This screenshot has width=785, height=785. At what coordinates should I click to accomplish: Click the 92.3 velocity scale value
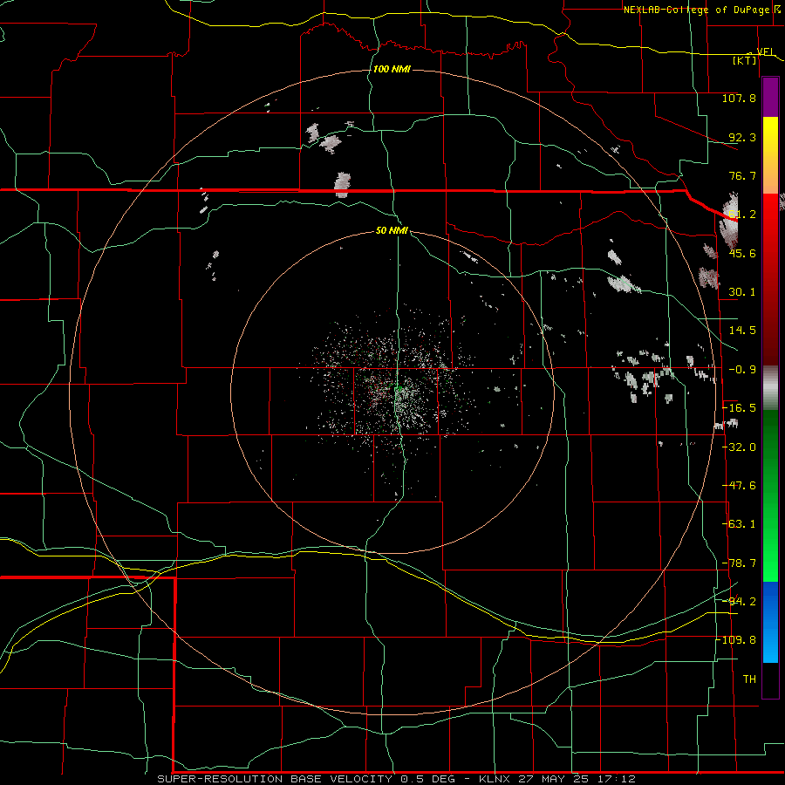pos(741,137)
